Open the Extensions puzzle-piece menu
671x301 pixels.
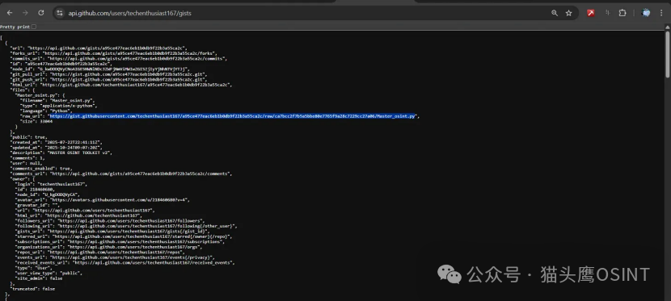pyautogui.click(x=622, y=13)
